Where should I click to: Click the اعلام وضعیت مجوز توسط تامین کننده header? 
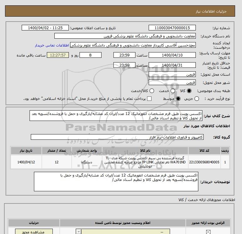[123, 223]
